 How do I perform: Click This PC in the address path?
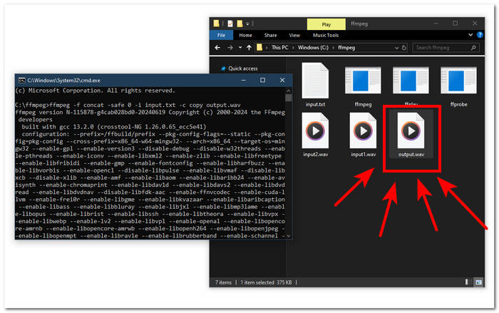(x=279, y=48)
